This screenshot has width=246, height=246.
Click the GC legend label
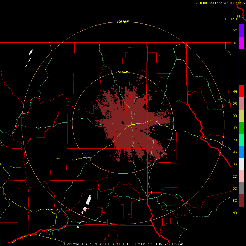235,189
